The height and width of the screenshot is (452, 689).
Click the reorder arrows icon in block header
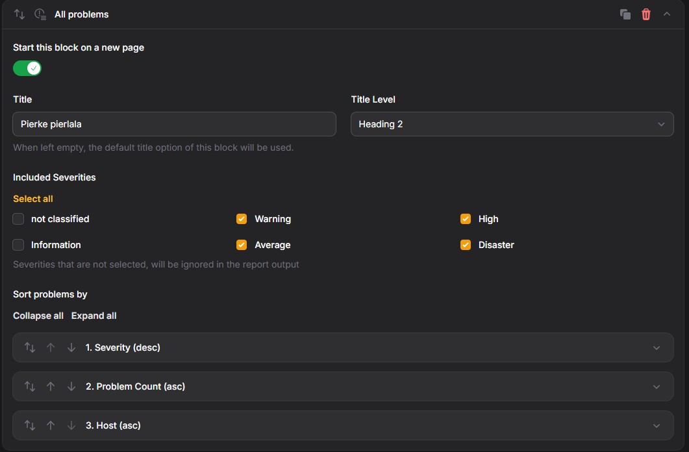19,14
